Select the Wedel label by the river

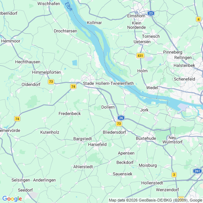152,88
